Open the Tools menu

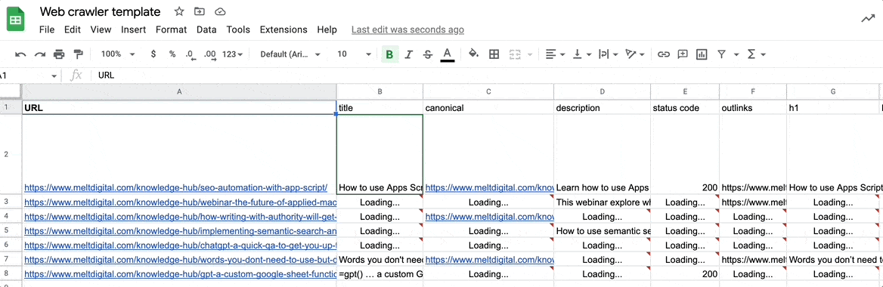238,29
